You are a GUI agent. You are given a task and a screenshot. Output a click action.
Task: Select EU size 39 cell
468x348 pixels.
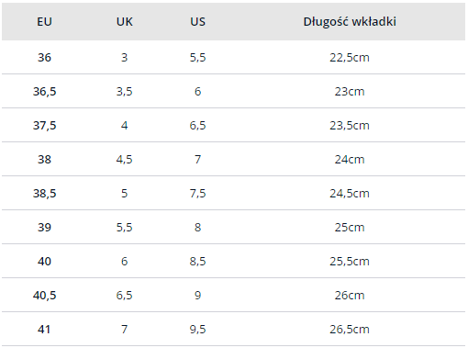tap(44, 228)
